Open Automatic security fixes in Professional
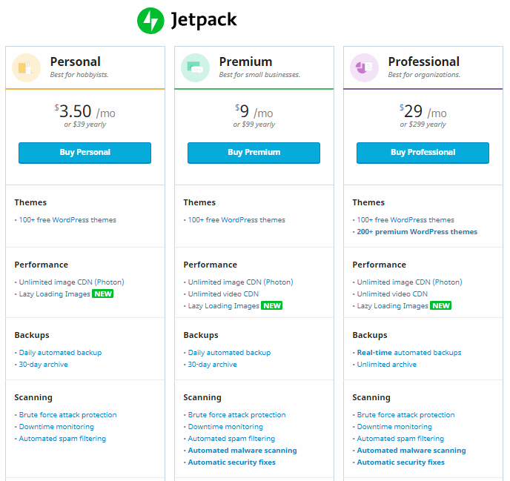This screenshot has width=510, height=481. pos(401,462)
